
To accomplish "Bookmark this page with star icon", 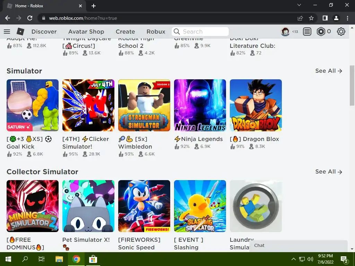I will tap(311, 18).
